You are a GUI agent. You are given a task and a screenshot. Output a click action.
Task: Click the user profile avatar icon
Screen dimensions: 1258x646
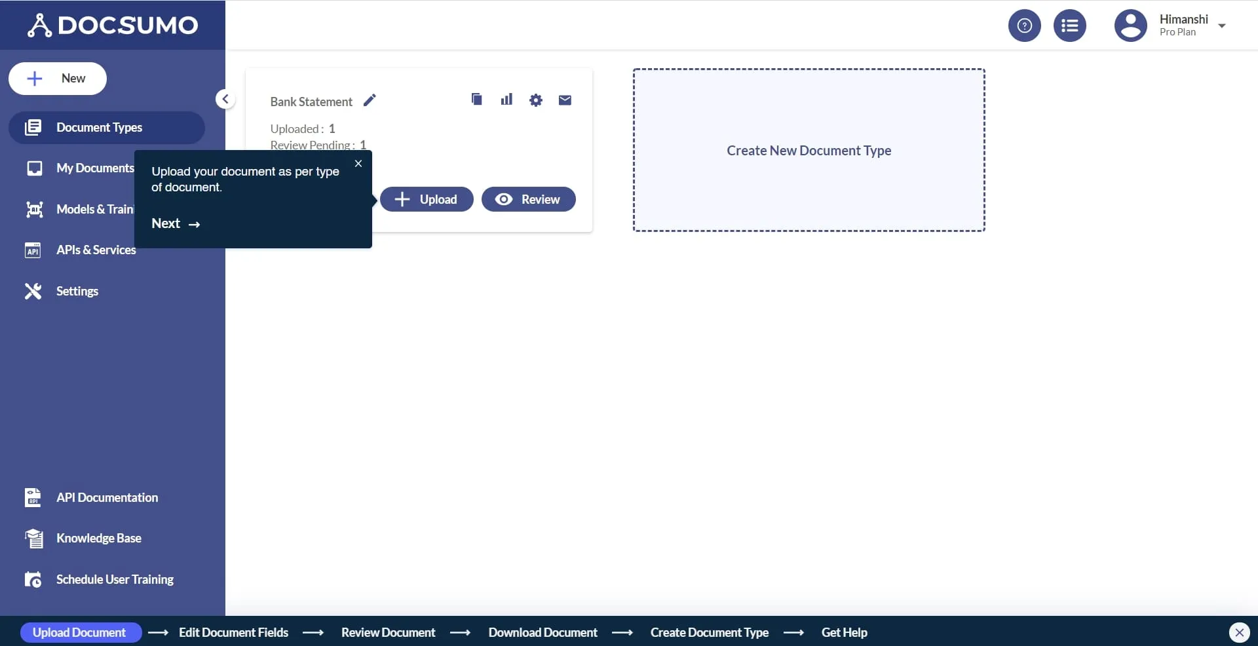[x=1130, y=25]
